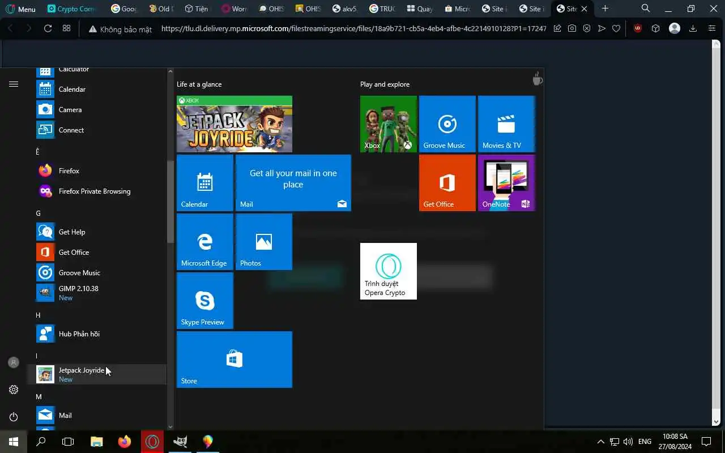Click the Windows Start button
Screen dimensions: 725x453
[14, 442]
